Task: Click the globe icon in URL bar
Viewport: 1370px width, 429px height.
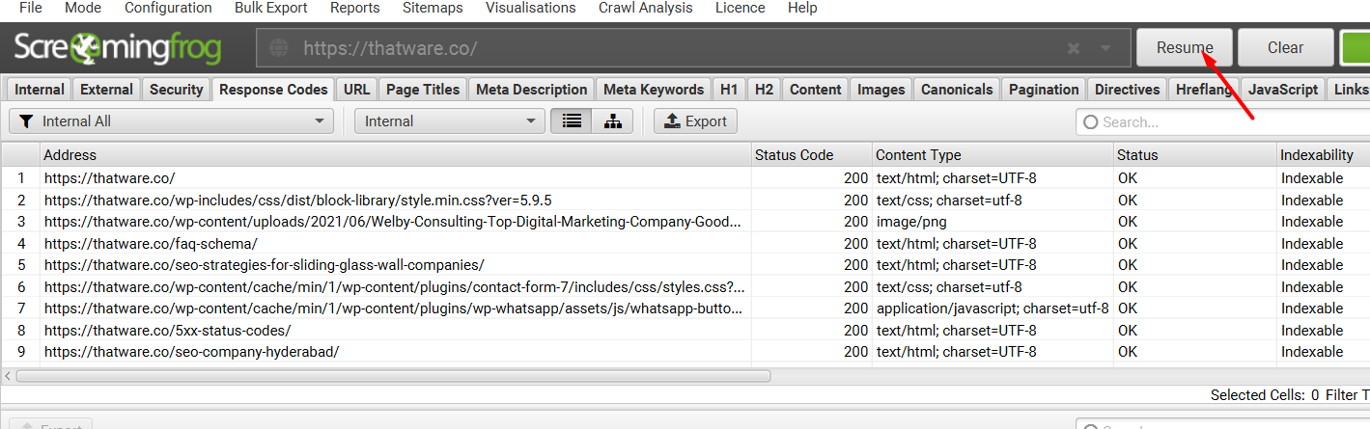Action: coord(279,48)
